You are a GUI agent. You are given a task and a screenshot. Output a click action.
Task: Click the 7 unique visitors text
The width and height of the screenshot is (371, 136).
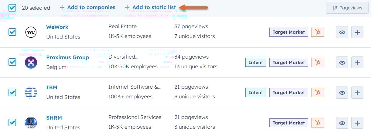tap(195, 36)
